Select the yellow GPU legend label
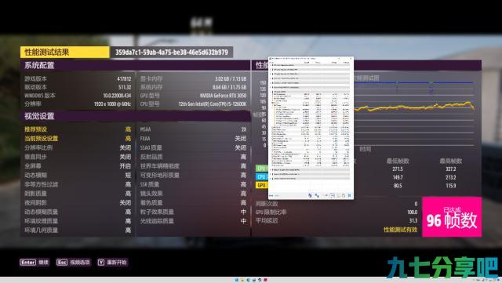502x283 pixels. [261, 185]
